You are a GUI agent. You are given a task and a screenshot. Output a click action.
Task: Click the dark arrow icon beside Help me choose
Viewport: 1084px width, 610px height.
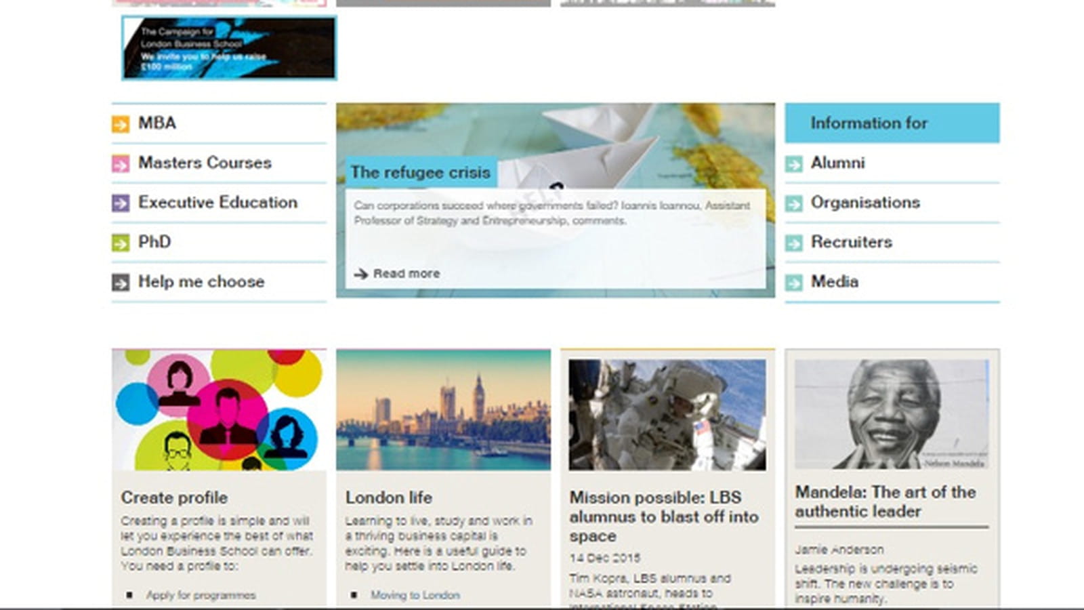[121, 283]
